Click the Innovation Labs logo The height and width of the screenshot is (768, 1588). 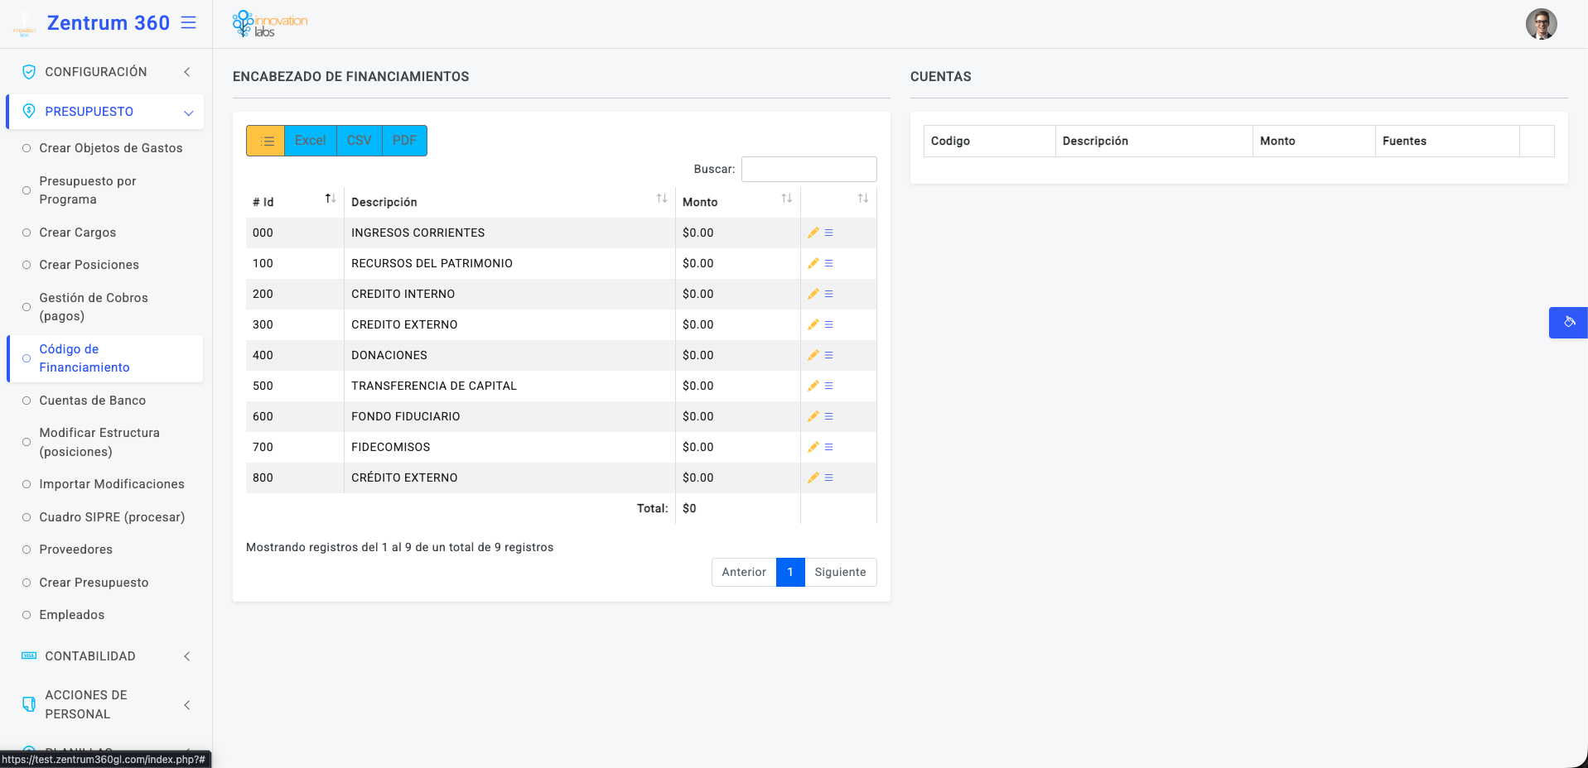[x=270, y=24]
